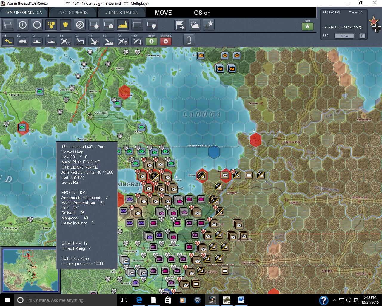Click the Tikhvin town label
Image resolution: width=382 pixels, height=306 pixels.
(x=293, y=203)
